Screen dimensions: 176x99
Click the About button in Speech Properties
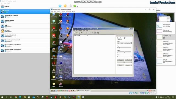[x=120, y=65]
